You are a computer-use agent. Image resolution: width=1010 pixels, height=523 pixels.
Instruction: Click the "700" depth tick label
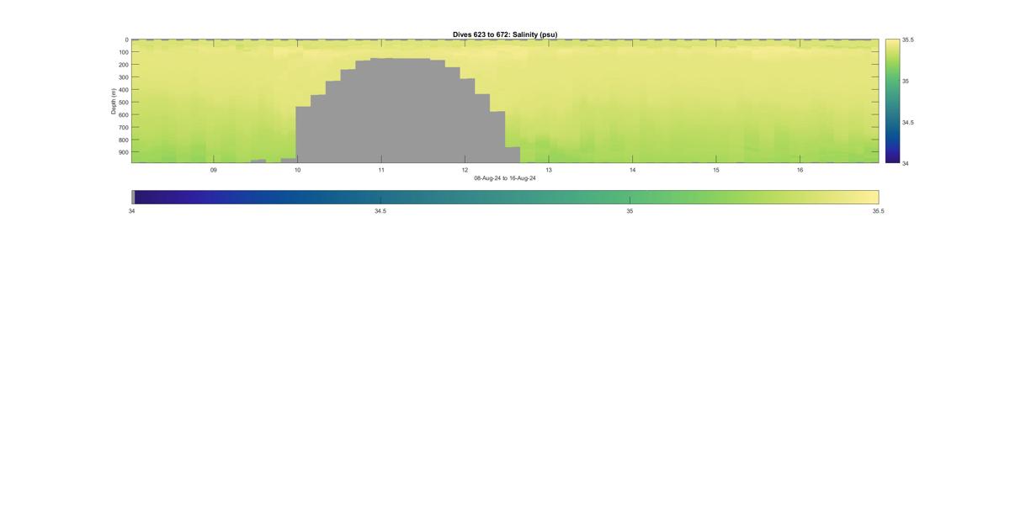pos(123,127)
